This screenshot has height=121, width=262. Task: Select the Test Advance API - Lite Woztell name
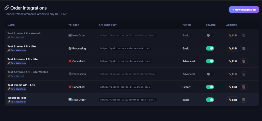(x=28, y=72)
